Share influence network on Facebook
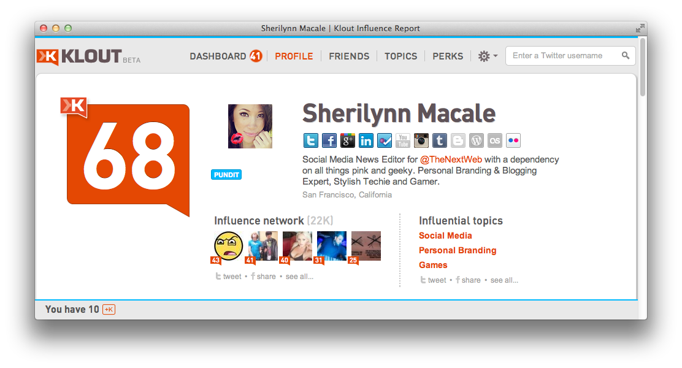682x368 pixels. 263,276
